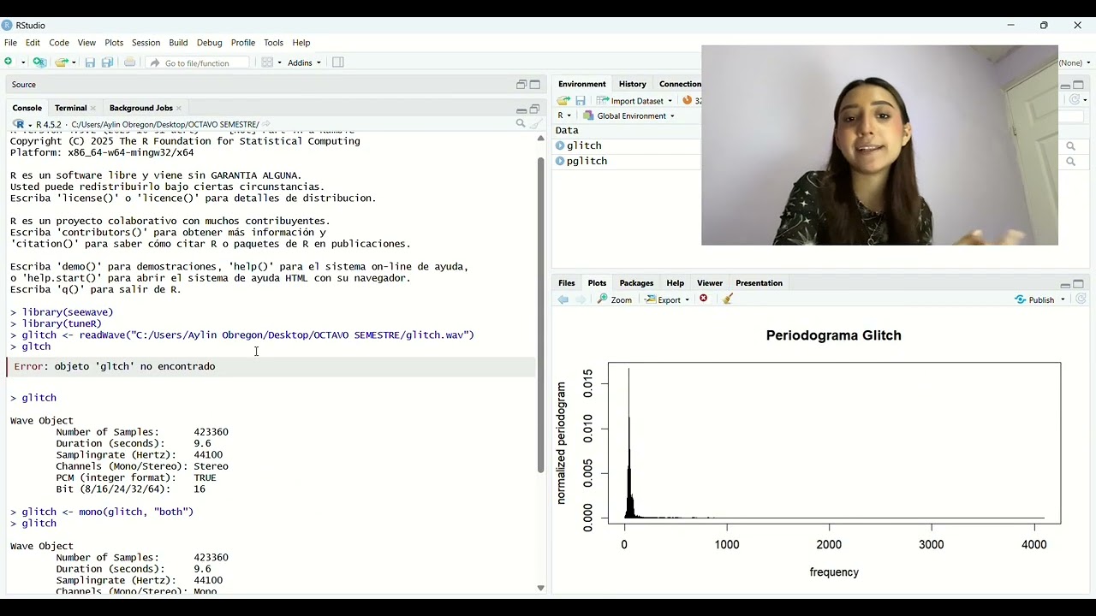1096x616 pixels.
Task: Click the Create Project icon
Action: click(x=39, y=62)
